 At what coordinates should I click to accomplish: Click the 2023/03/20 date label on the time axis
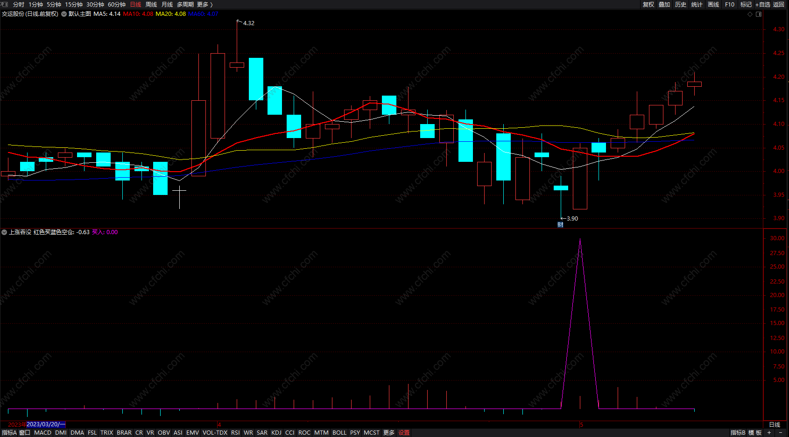coord(43,424)
